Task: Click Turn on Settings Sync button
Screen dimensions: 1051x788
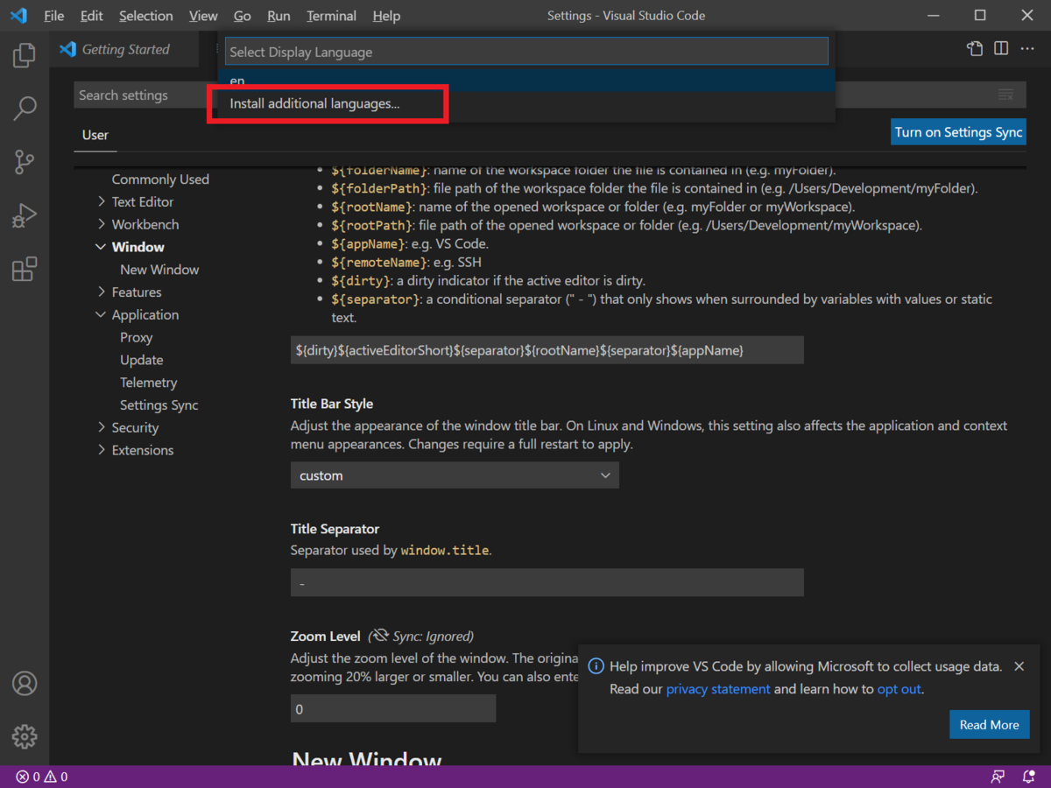Action: (958, 132)
